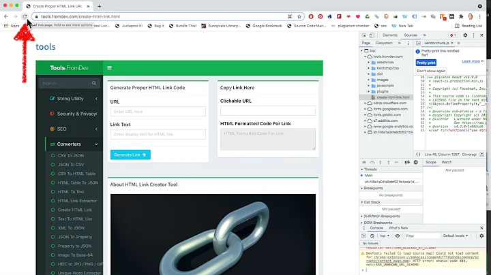Activate the DevTools inspect element picker
Image resolution: width=491 pixels, height=275 pixels.
click(364, 35)
